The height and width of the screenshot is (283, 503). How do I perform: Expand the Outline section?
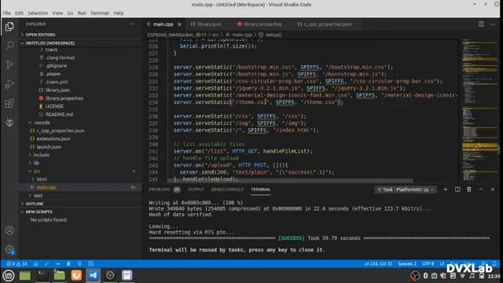[x=35, y=204]
